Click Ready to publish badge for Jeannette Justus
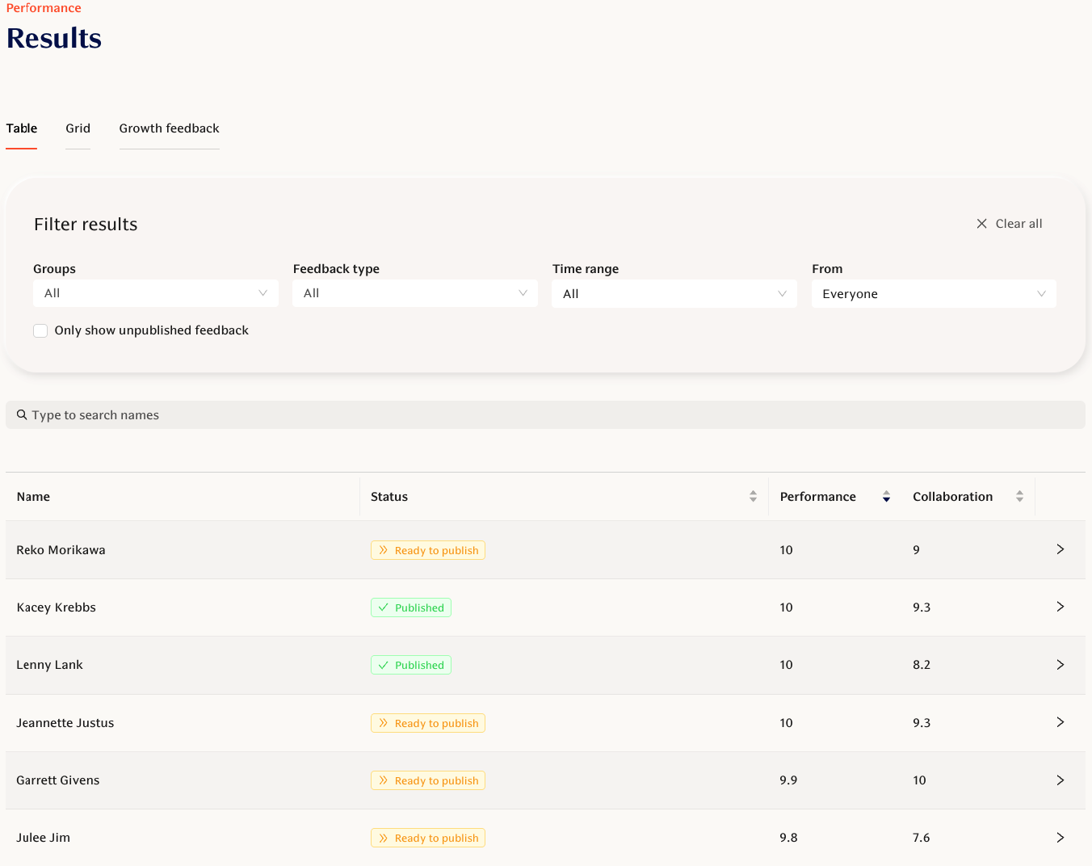The width and height of the screenshot is (1092, 866). [x=427, y=723]
